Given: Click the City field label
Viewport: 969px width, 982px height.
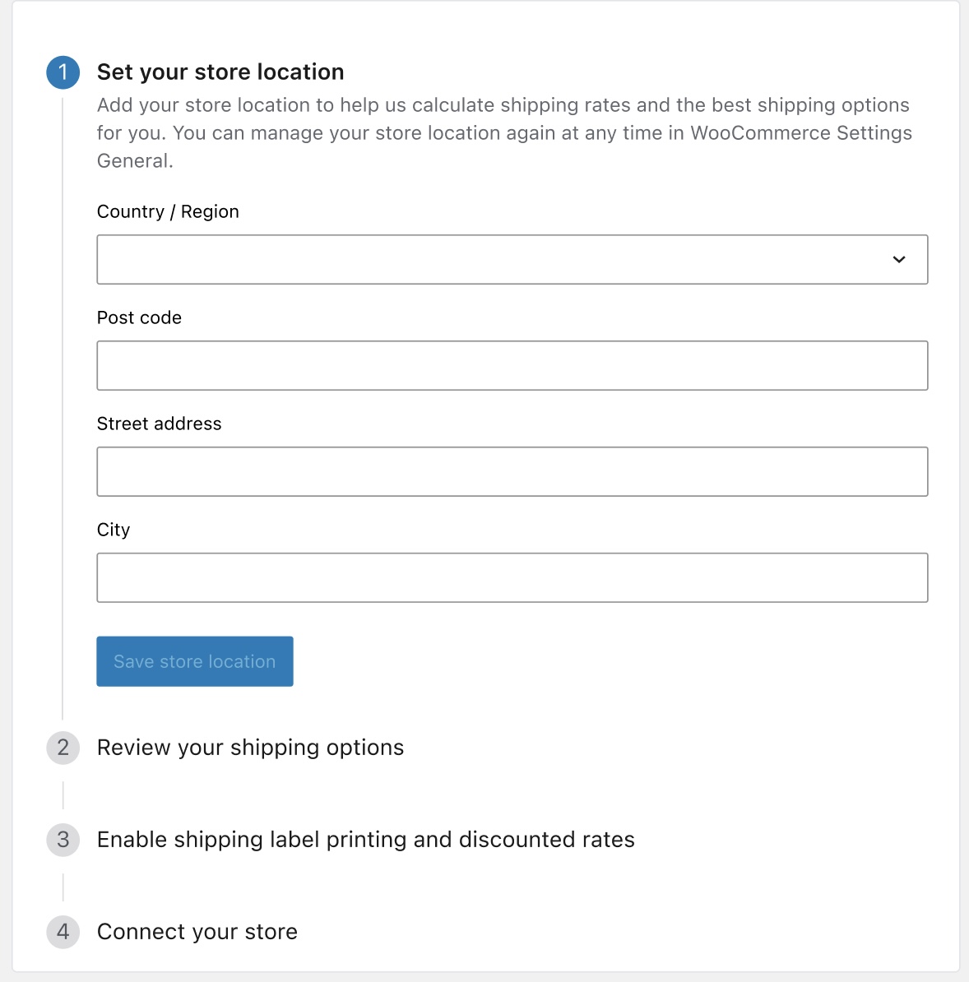Looking at the screenshot, I should 114,530.
